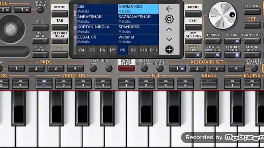Switch to page tab P4

82,50
